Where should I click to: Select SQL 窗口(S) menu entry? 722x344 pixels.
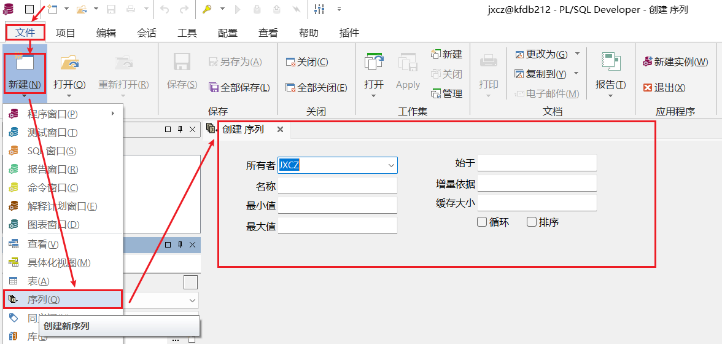63,151
